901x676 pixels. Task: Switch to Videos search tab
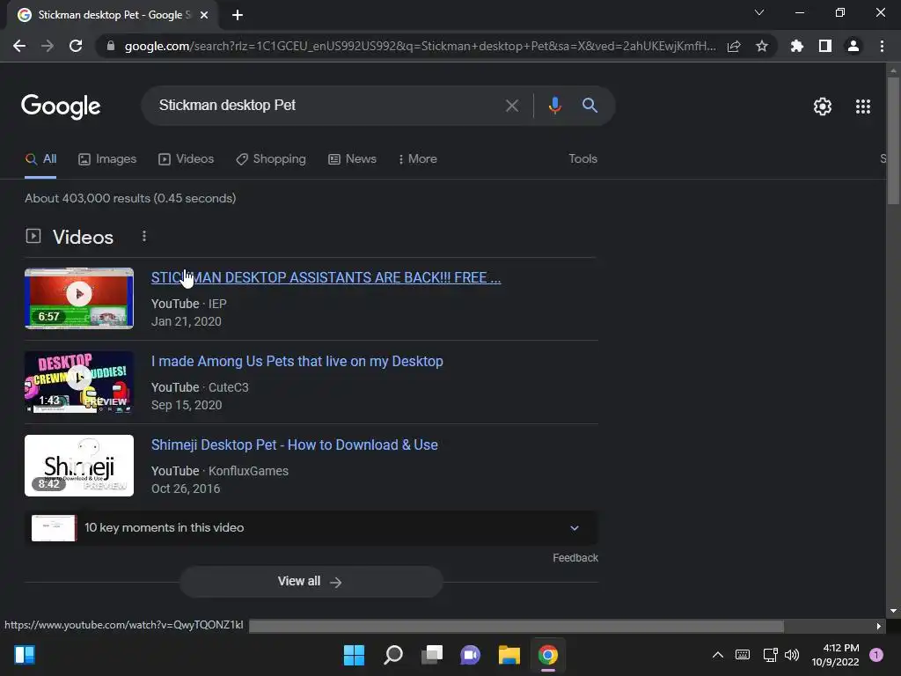coord(187,158)
